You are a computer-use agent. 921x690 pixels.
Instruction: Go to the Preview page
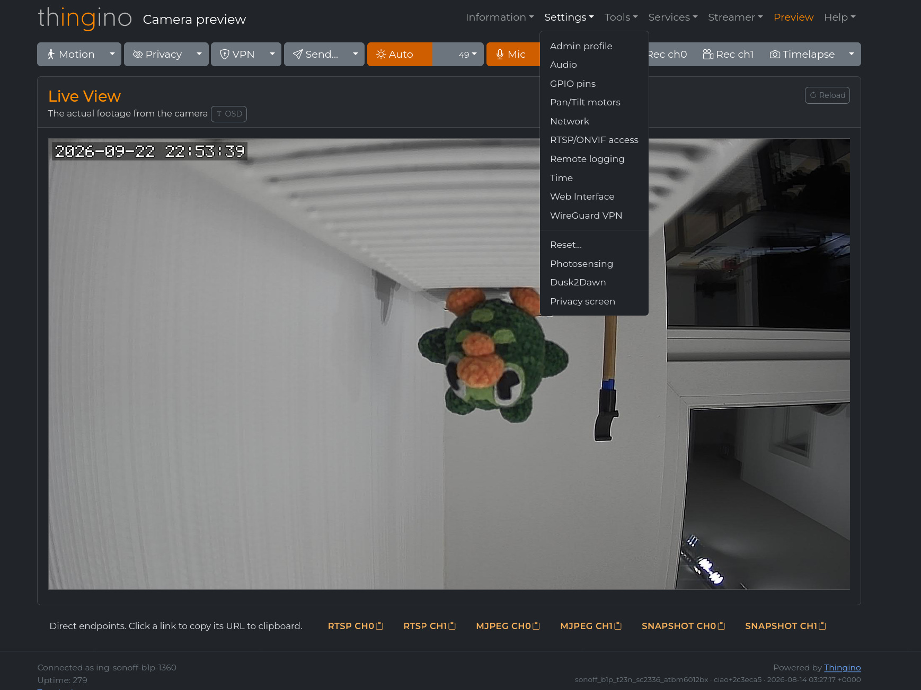pos(793,17)
